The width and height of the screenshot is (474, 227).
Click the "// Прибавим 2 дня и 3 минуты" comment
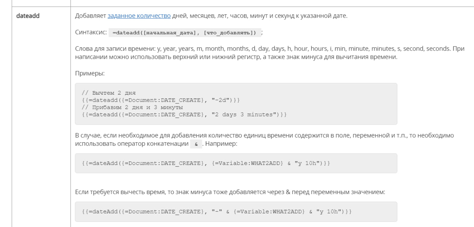[x=131, y=107]
